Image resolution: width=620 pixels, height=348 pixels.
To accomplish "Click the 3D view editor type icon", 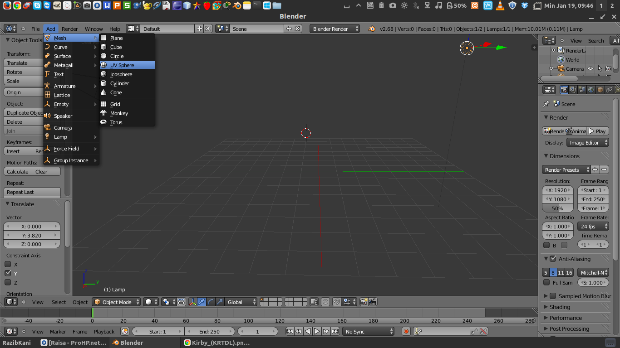I will pyautogui.click(x=10, y=302).
